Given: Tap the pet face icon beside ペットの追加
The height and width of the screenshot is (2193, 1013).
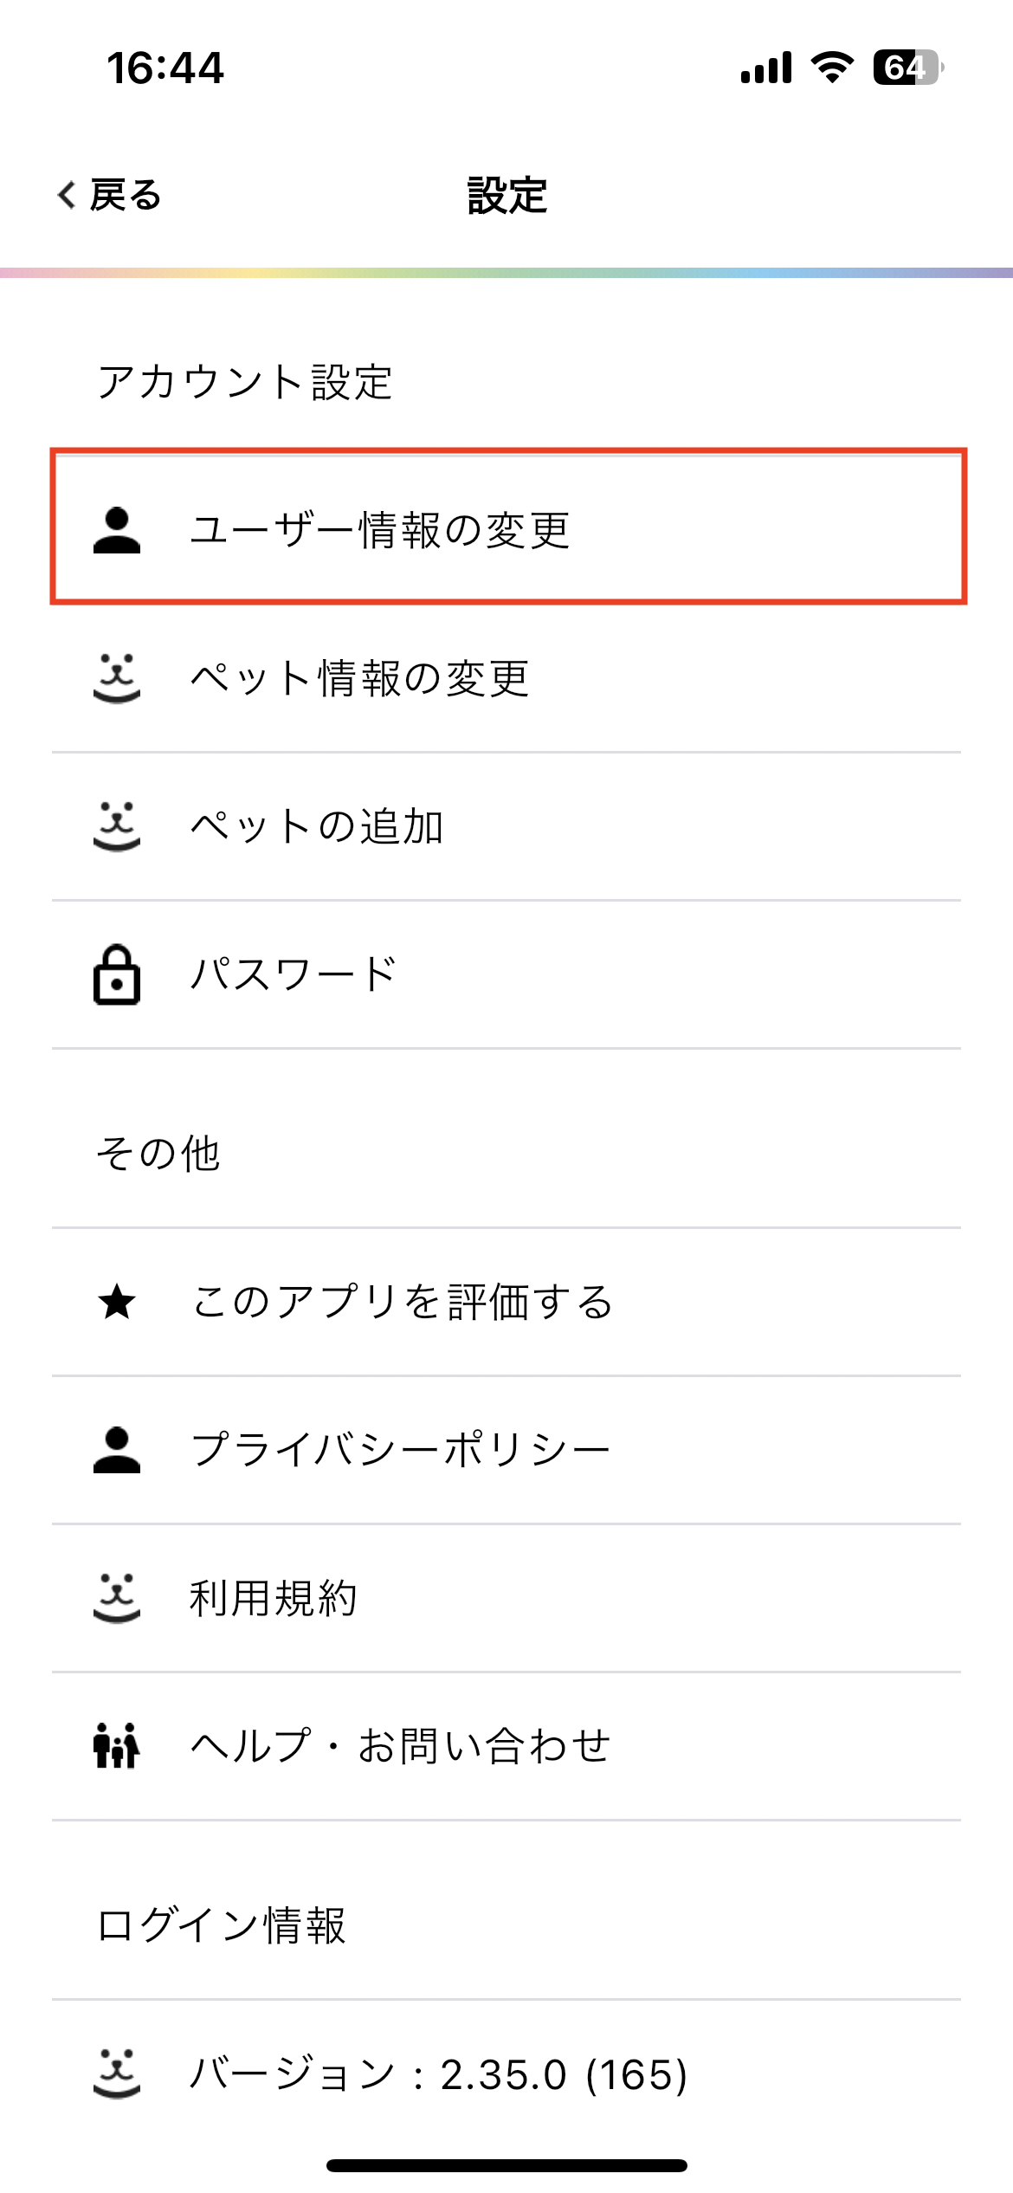Looking at the screenshot, I should click(117, 826).
